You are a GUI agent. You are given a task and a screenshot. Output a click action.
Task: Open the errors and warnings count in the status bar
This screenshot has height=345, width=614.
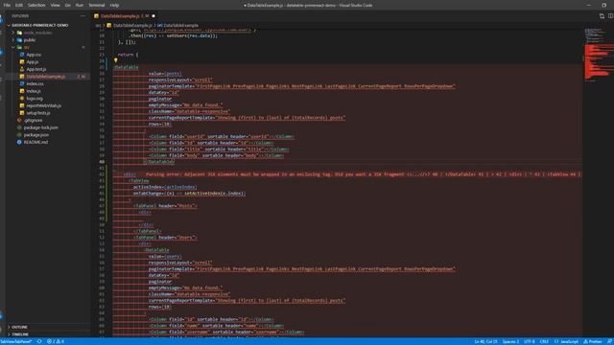click(x=56, y=341)
